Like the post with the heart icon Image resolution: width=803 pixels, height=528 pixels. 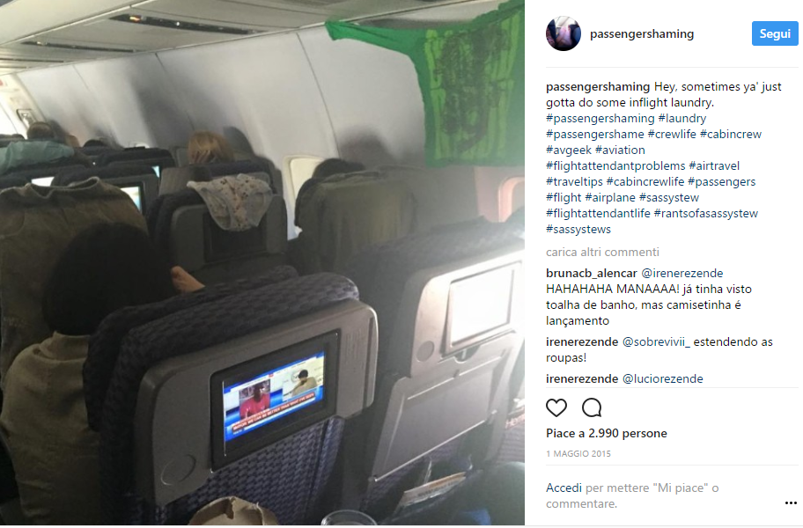click(556, 407)
